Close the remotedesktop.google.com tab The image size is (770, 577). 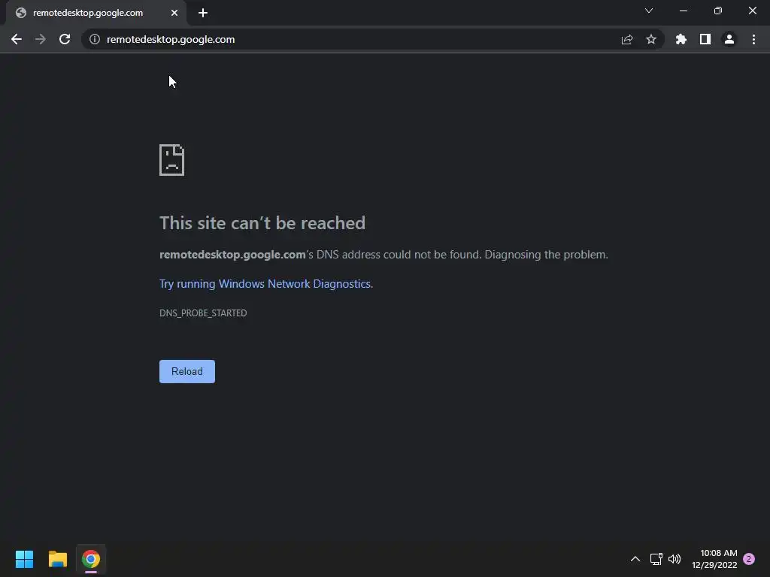tap(174, 13)
